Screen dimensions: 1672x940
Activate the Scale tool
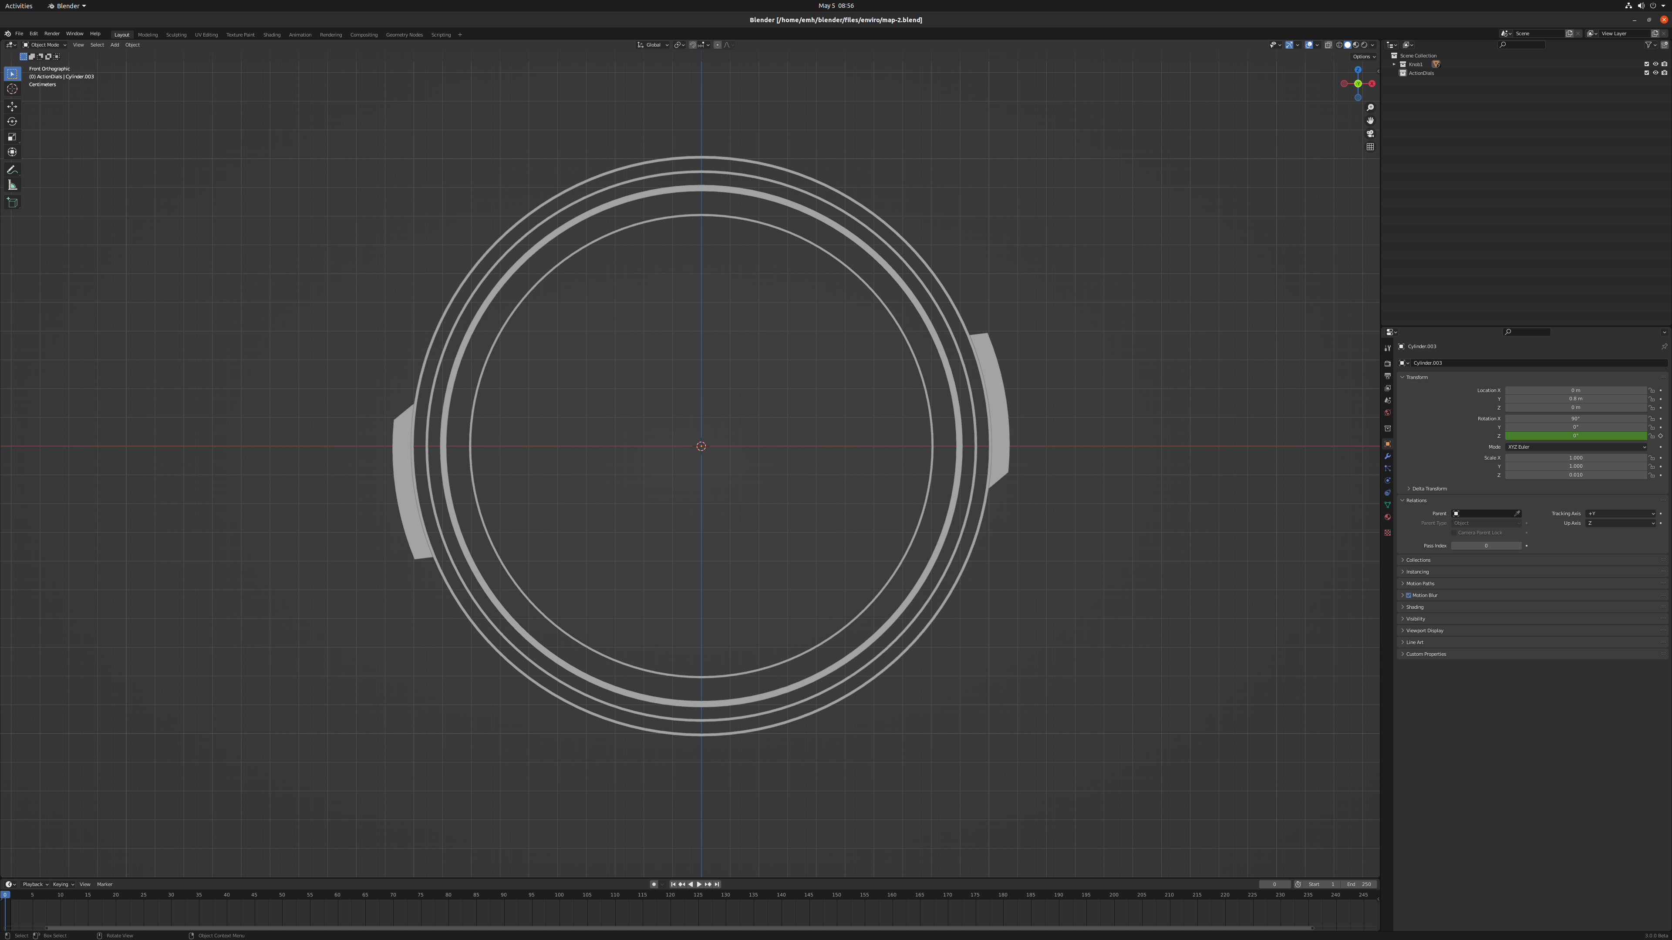tap(12, 137)
